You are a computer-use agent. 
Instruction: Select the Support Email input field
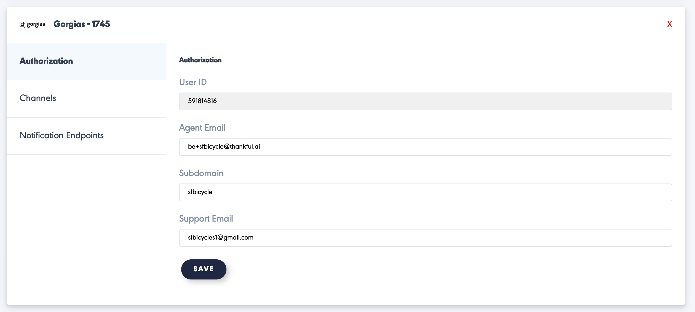(x=425, y=238)
